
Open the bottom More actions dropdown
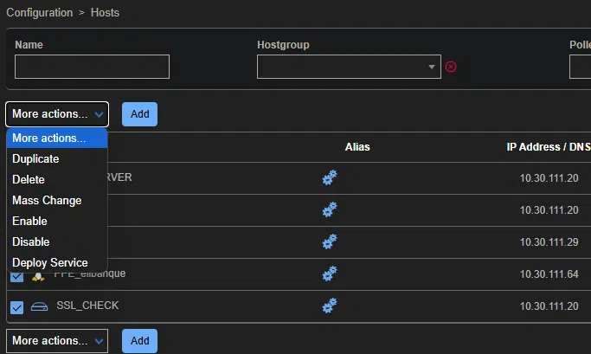coord(57,340)
